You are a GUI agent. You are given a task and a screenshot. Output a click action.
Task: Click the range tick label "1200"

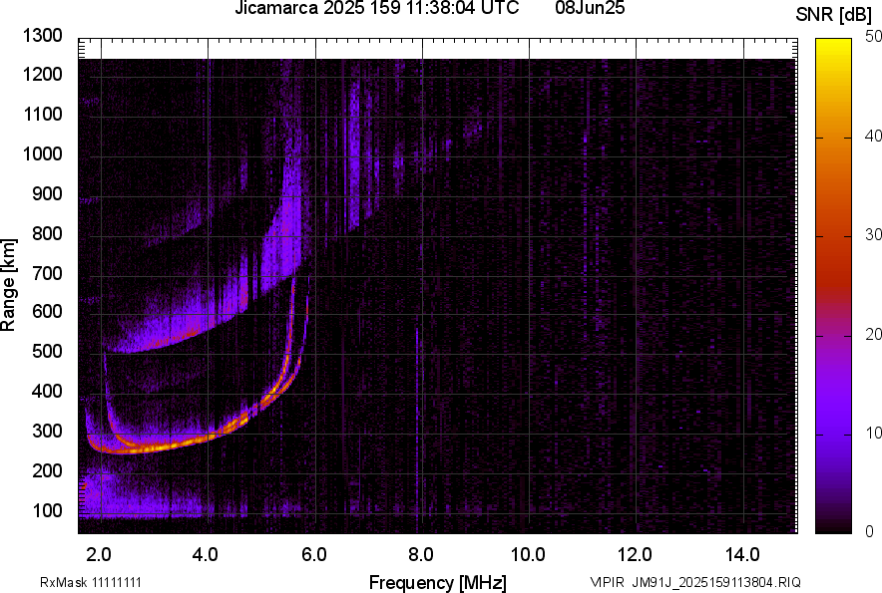43,75
